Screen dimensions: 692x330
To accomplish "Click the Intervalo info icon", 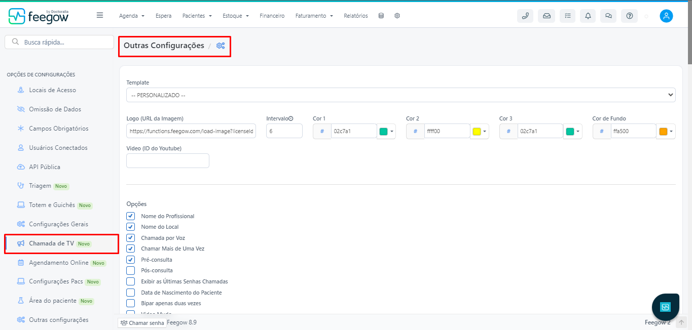I will (x=291, y=118).
